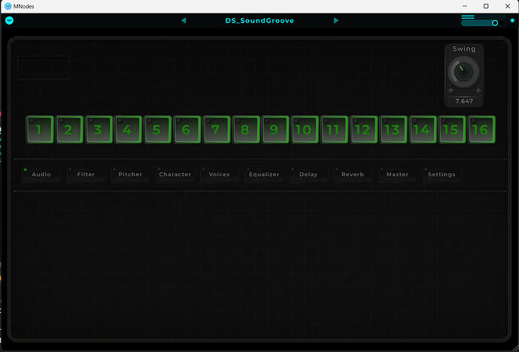Open the Delay tab
The width and height of the screenshot is (519, 352).
click(308, 174)
